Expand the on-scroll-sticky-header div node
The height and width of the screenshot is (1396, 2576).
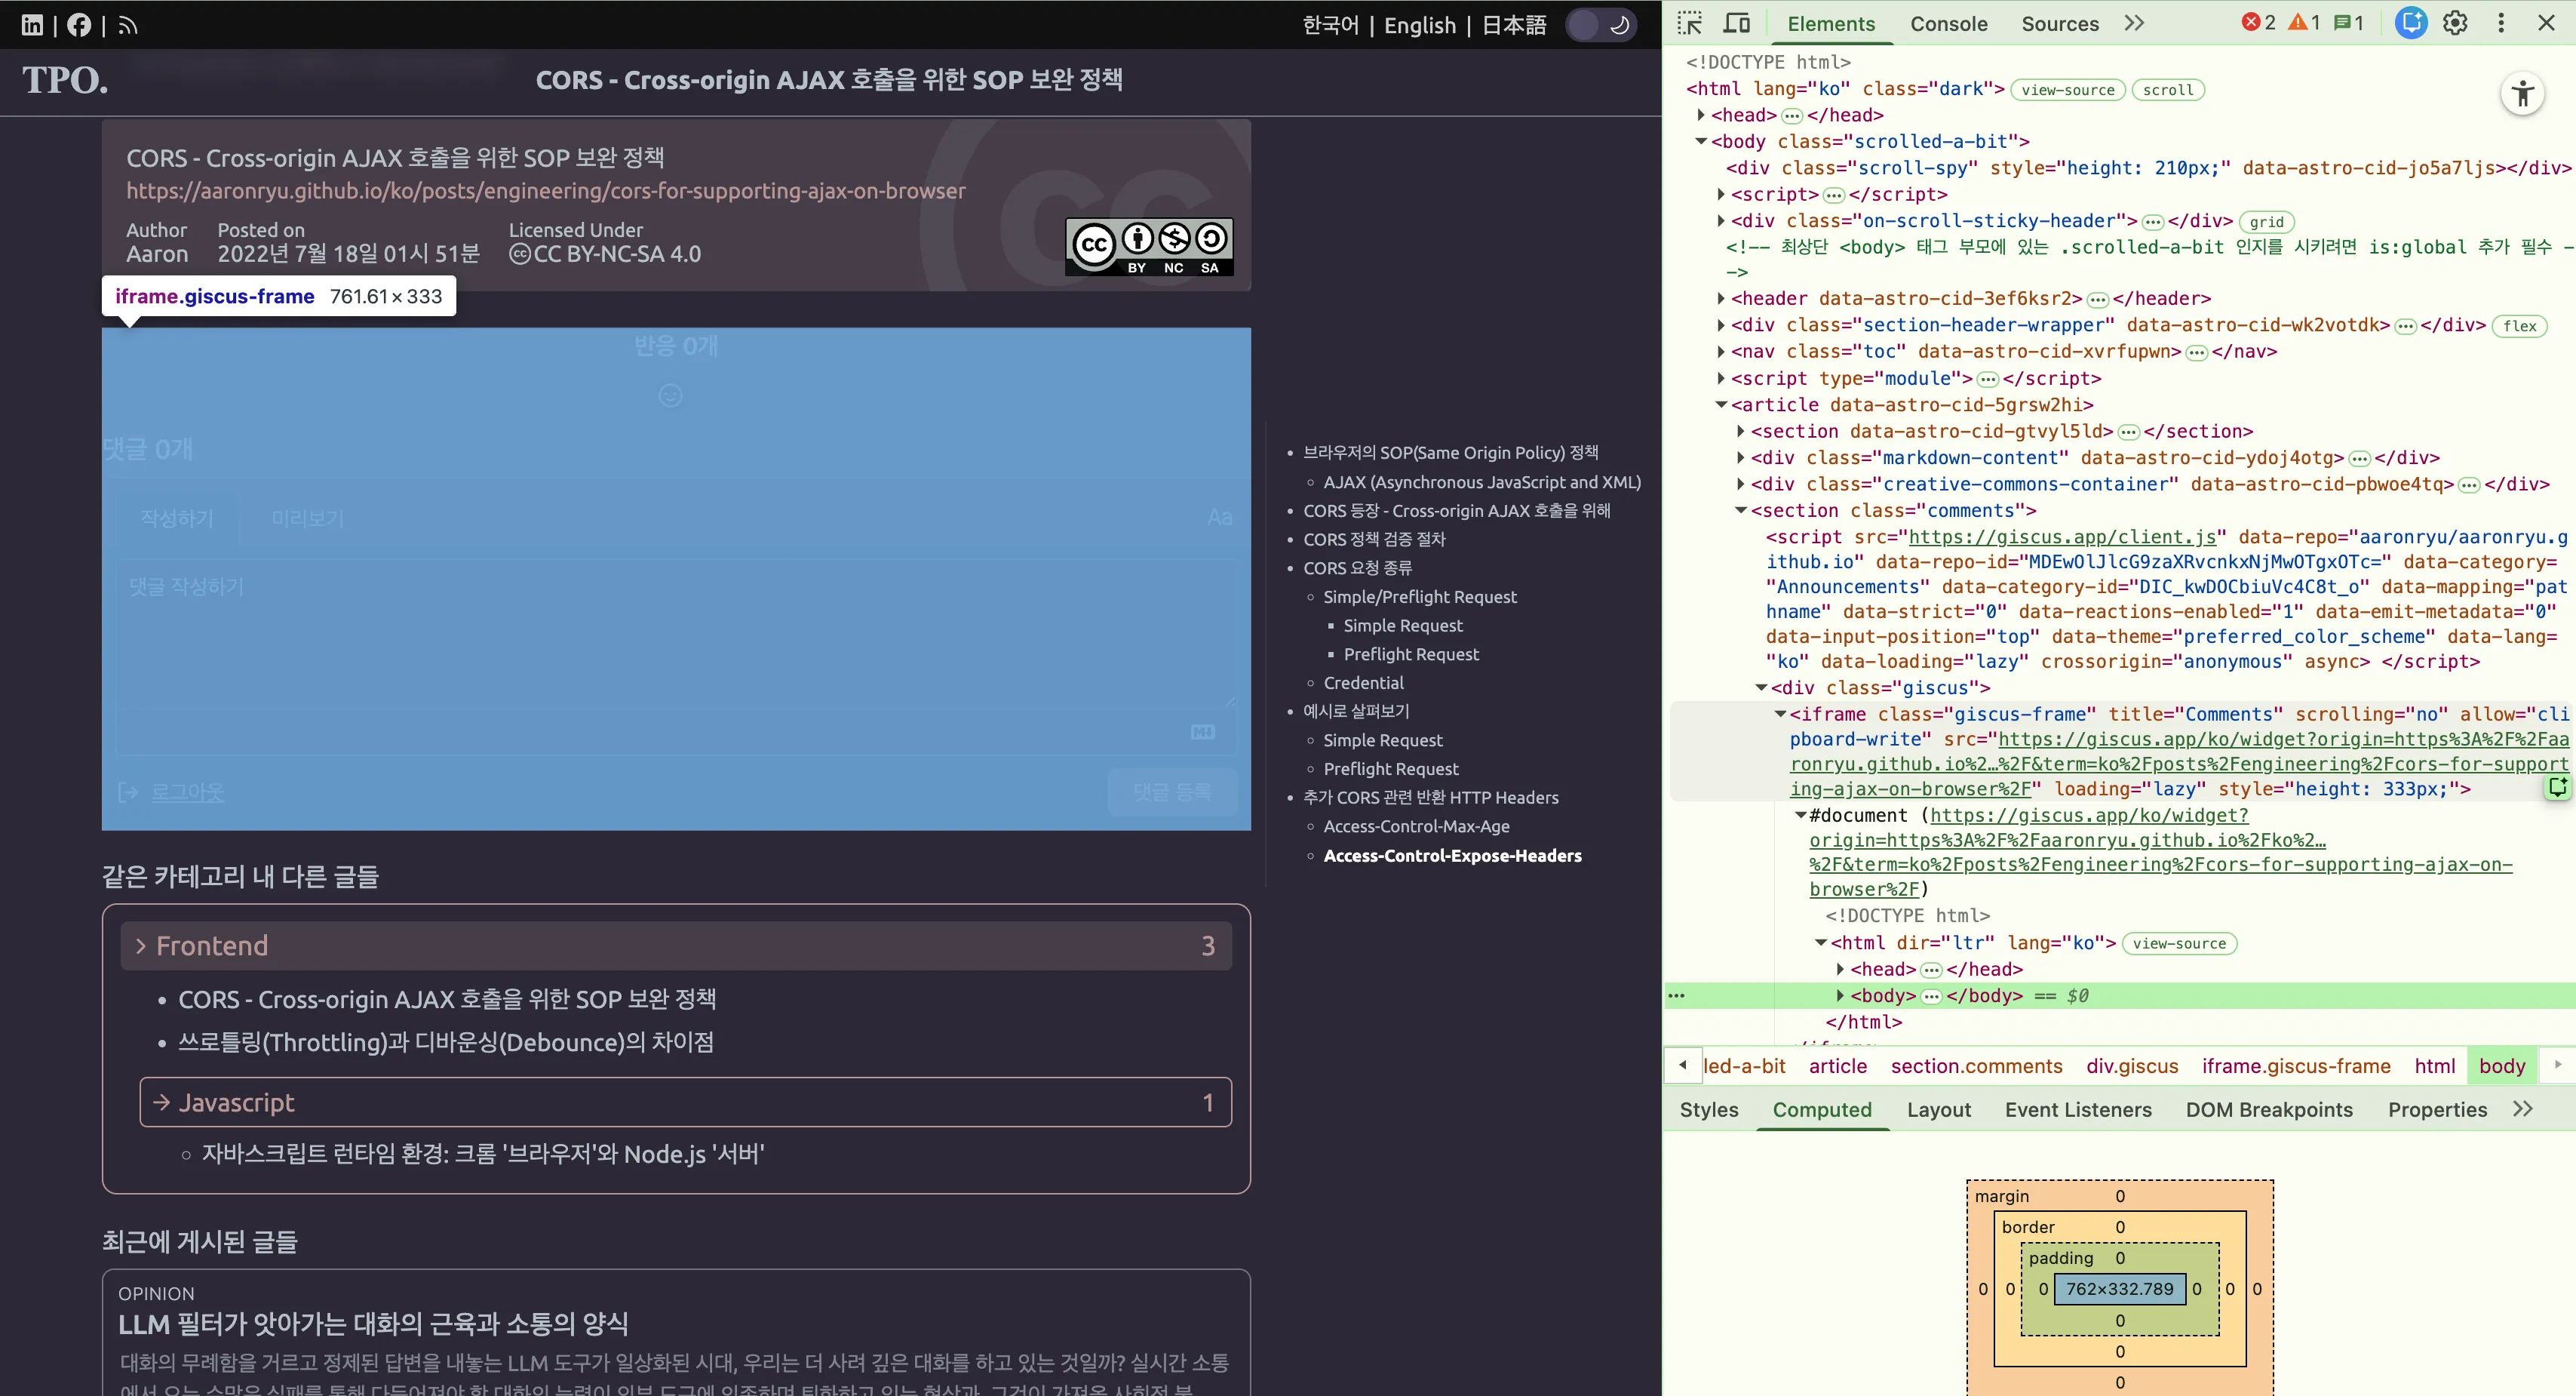tap(1721, 221)
